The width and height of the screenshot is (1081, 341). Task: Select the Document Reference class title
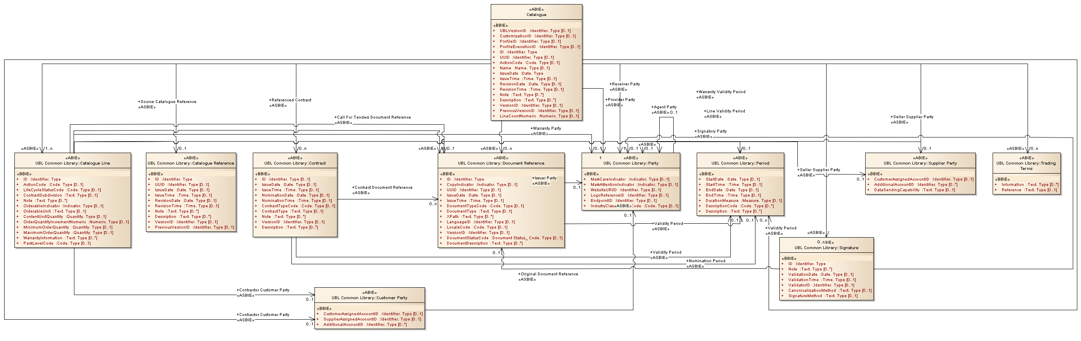pos(501,163)
